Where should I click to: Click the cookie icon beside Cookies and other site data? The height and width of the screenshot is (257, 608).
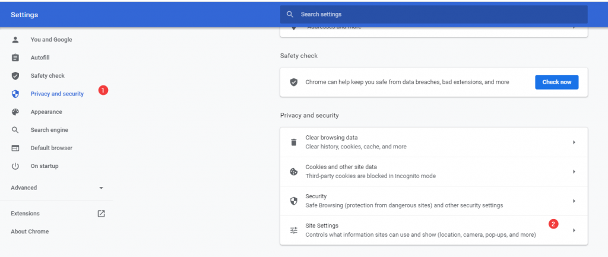tap(294, 172)
